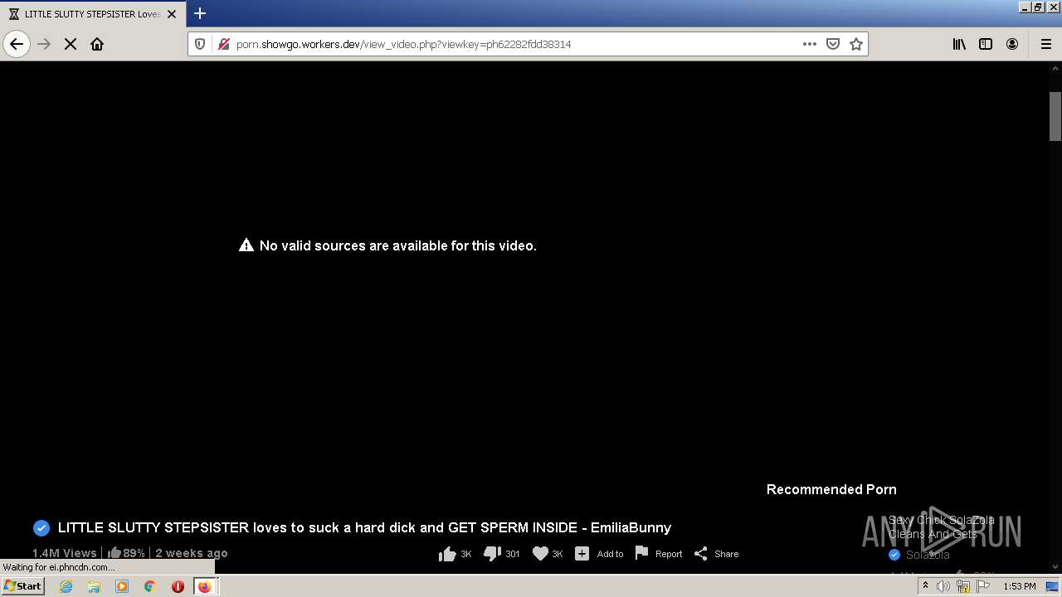The height and width of the screenshot is (597, 1062).
Task: Open network status tray icon
Action: click(963, 586)
